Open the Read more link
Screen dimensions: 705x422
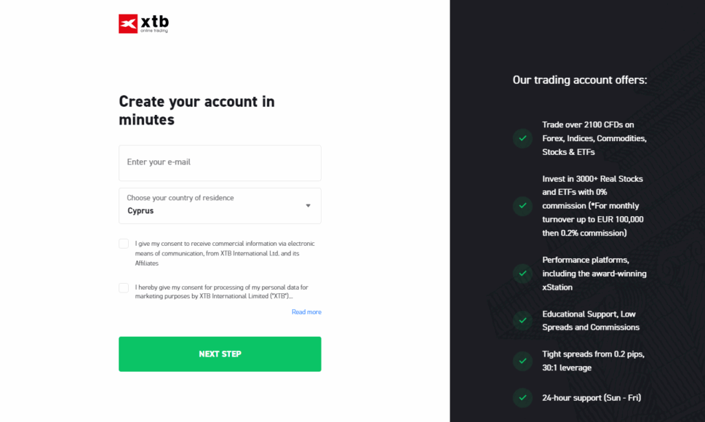pyautogui.click(x=306, y=312)
